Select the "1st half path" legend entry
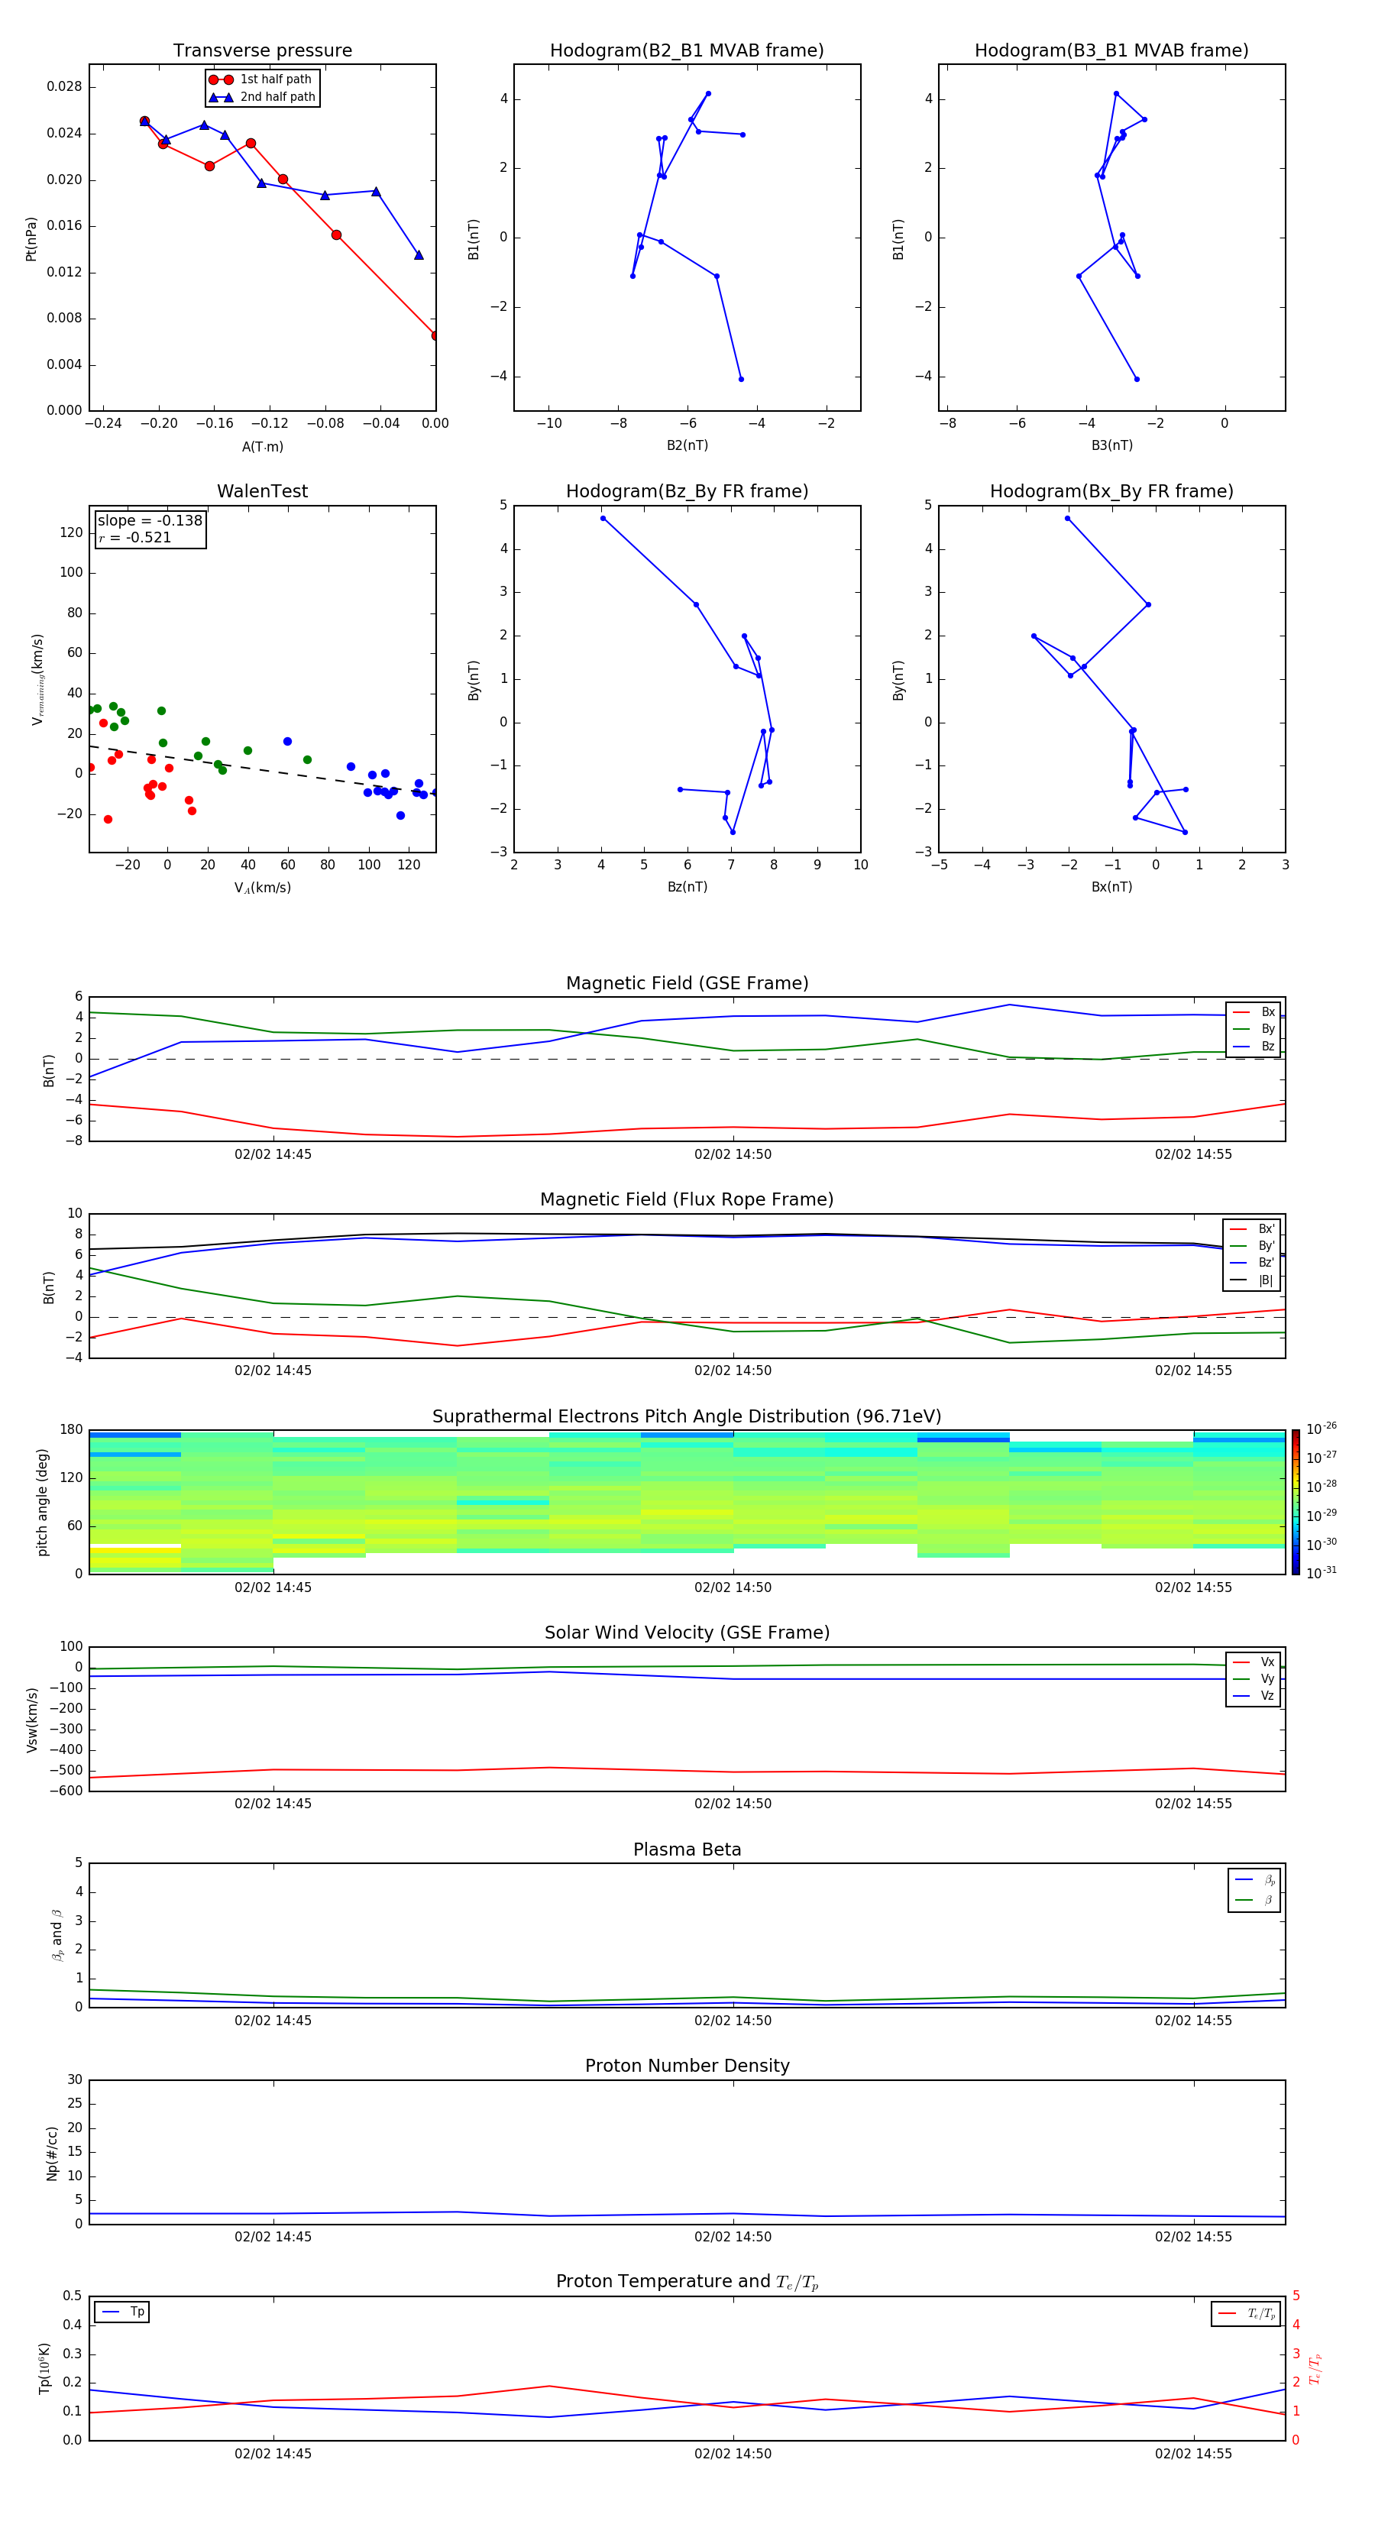The height and width of the screenshot is (2521, 1375). [261, 79]
